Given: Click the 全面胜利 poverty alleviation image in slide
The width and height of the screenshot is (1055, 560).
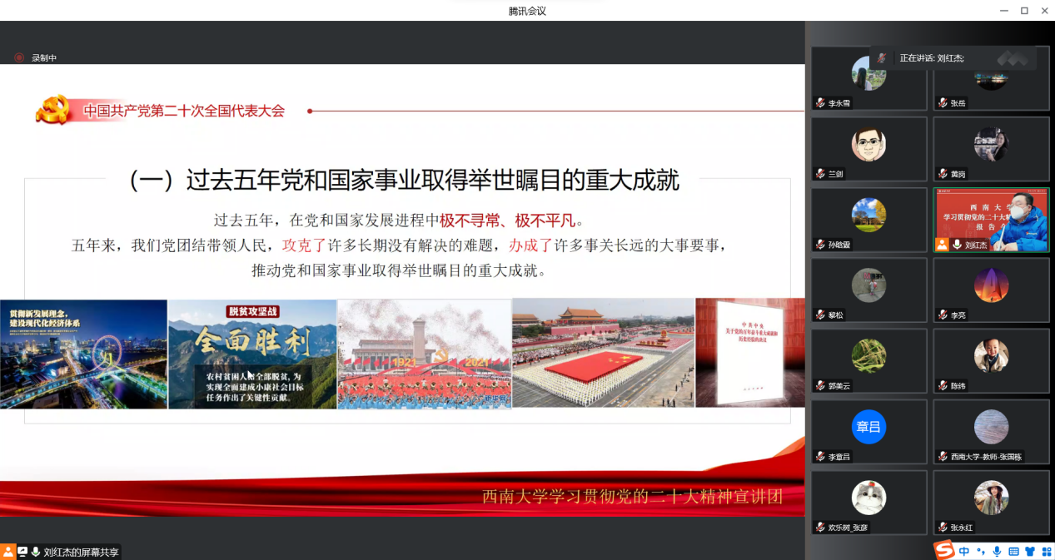Looking at the screenshot, I should tap(252, 354).
